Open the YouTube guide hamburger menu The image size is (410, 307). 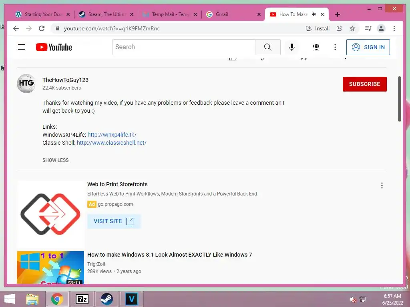[x=22, y=47]
